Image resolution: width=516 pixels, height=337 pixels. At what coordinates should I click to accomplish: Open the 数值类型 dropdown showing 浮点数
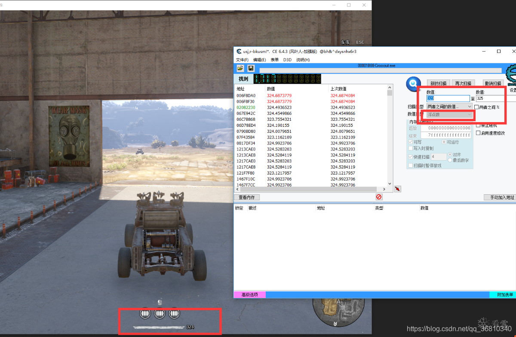click(x=449, y=114)
